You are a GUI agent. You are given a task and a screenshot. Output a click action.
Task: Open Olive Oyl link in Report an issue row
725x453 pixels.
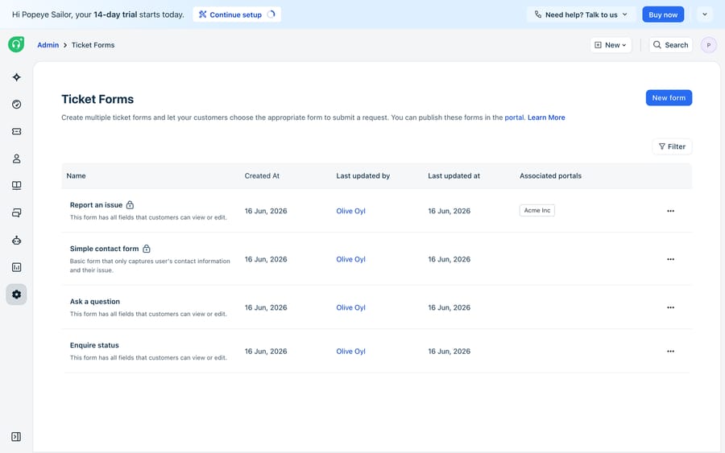point(350,211)
